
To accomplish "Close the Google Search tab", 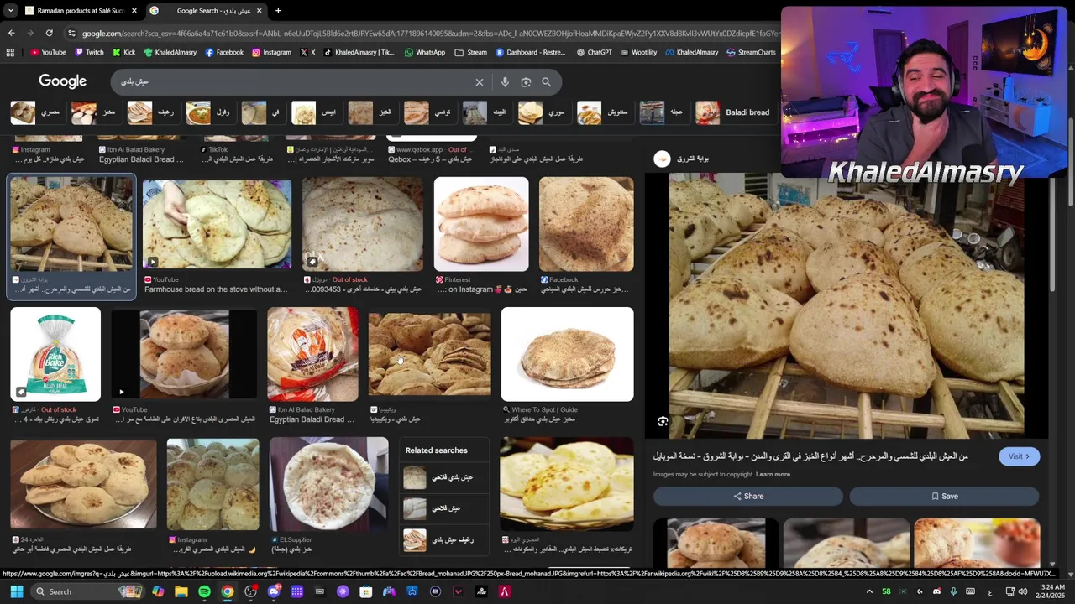I will coord(259,11).
